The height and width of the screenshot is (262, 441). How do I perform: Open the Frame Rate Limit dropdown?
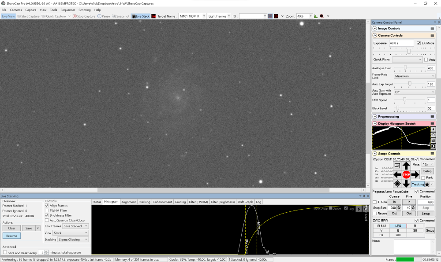click(415, 76)
